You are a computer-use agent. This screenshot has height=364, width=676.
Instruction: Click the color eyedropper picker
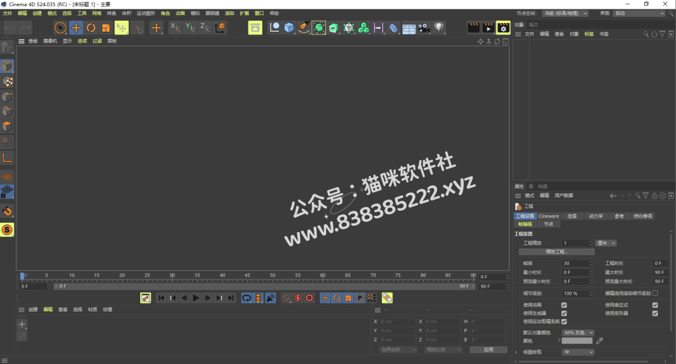(599, 341)
